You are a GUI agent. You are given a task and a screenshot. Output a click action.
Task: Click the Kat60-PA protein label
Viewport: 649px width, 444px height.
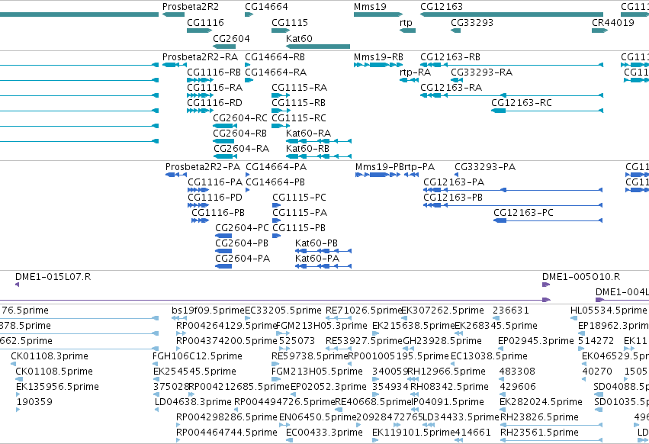317,259
